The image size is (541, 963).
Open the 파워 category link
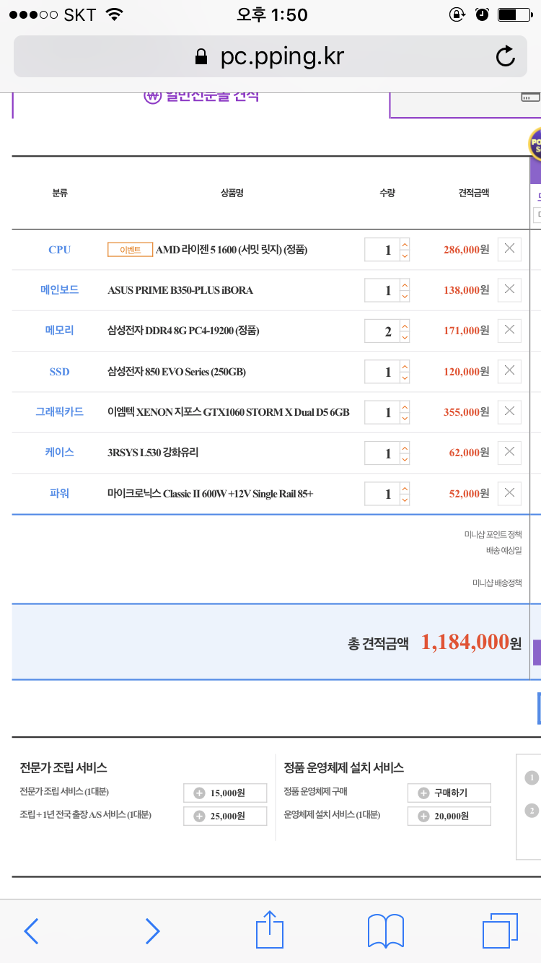59,493
